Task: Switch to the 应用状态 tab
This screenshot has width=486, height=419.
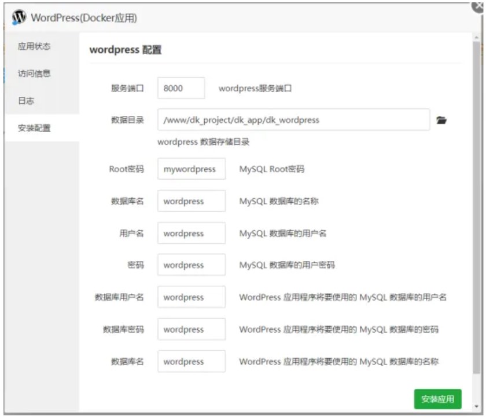Action: coord(34,47)
